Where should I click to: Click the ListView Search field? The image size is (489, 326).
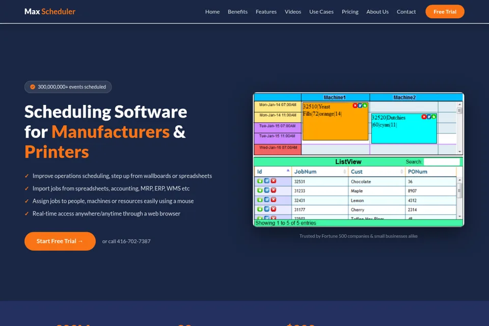442,161
